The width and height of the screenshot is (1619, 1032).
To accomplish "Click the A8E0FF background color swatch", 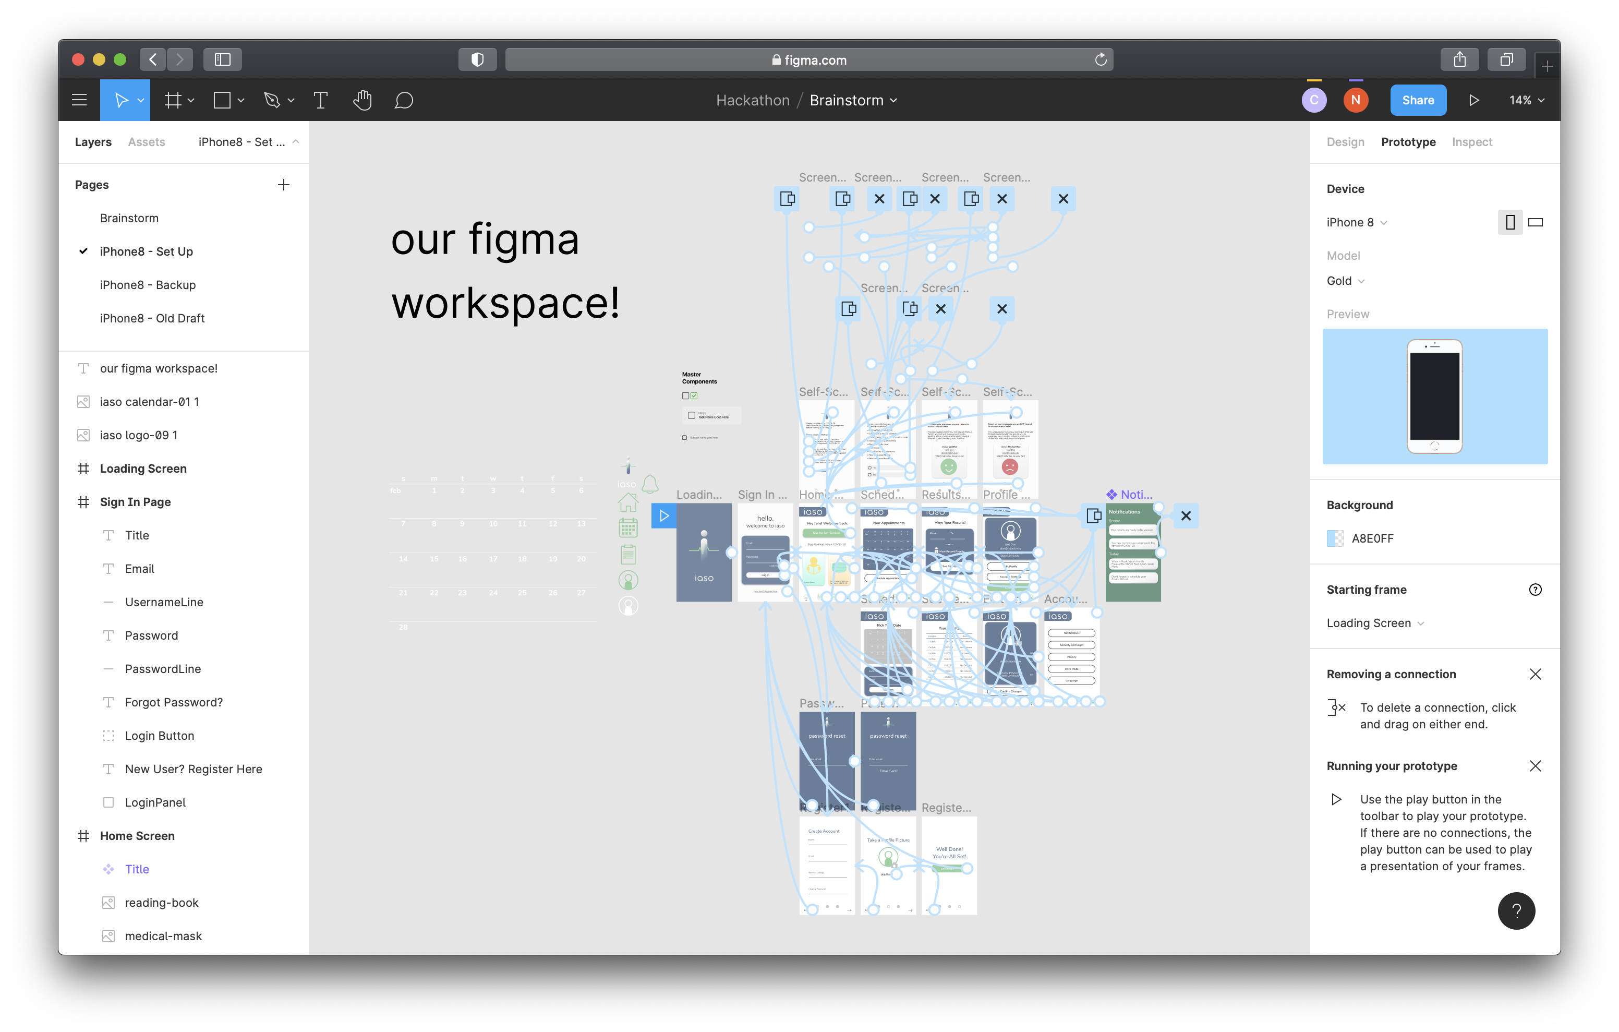I will [x=1335, y=538].
